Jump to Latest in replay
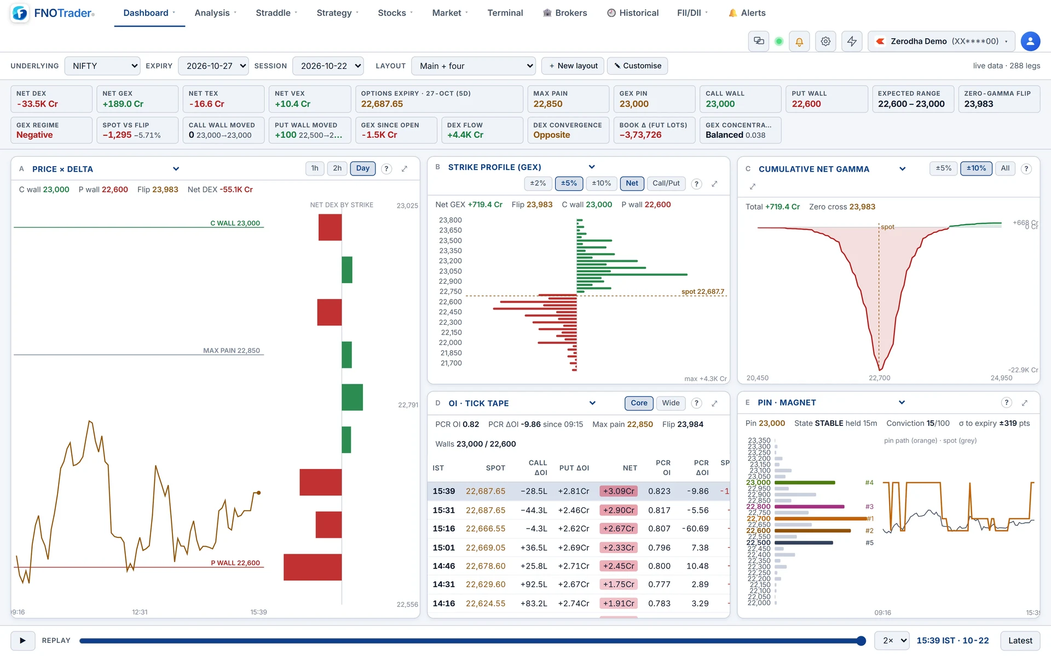Image resolution: width=1051 pixels, height=656 pixels. point(1020,641)
